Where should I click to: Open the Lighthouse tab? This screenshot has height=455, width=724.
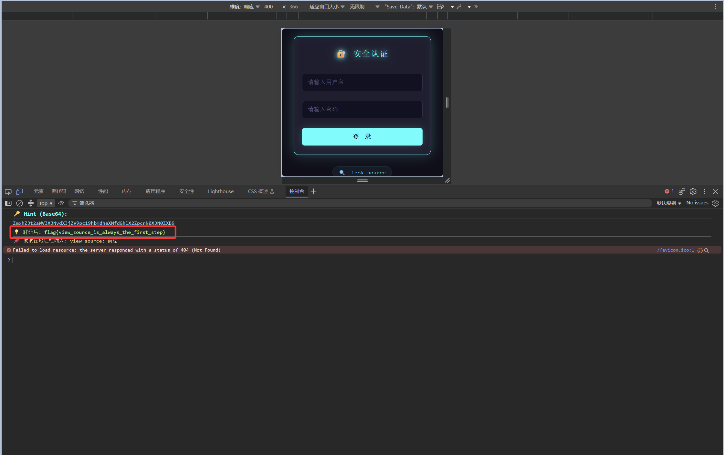(x=221, y=191)
